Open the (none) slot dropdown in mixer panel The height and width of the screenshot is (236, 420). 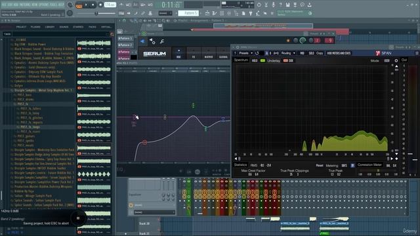tap(154, 212)
